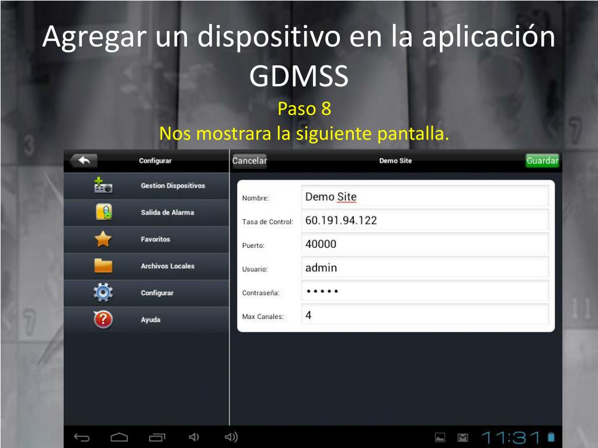Image resolution: width=598 pixels, height=448 pixels.
Task: Focus the Contraseña password field
Action: coord(425,291)
